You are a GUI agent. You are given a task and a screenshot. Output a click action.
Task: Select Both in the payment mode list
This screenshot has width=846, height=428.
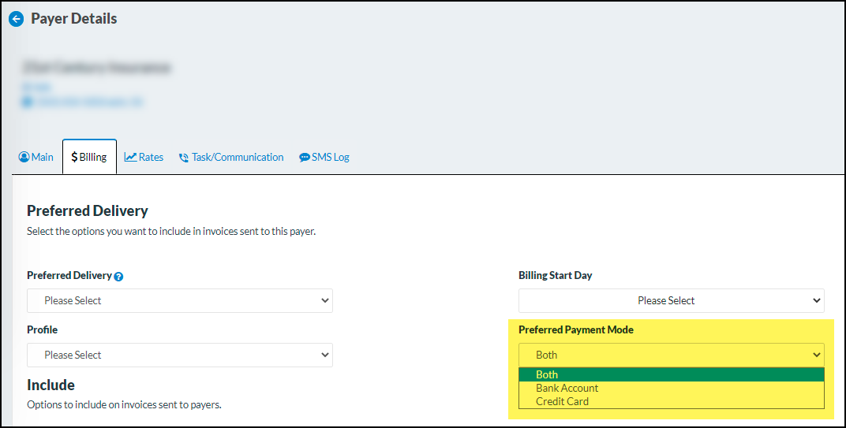point(547,374)
